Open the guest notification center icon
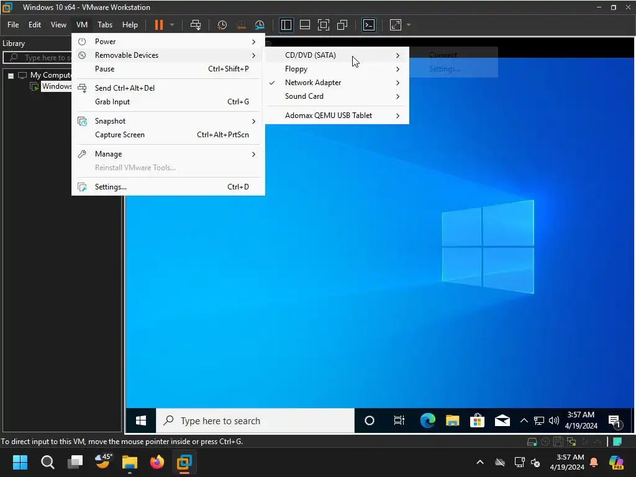This screenshot has height=477, width=636. [x=616, y=422]
